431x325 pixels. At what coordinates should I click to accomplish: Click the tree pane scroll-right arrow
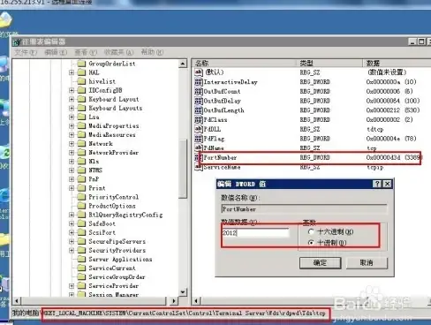(174, 301)
